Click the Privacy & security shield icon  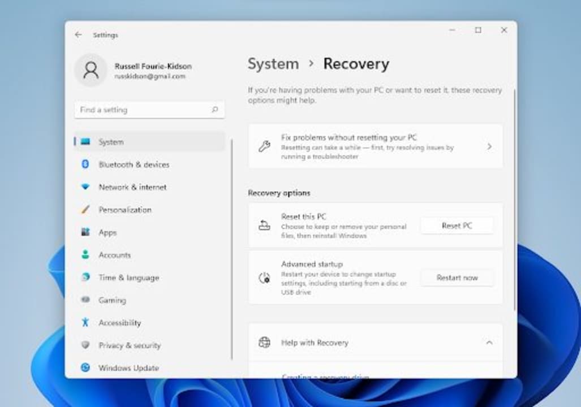coord(85,345)
